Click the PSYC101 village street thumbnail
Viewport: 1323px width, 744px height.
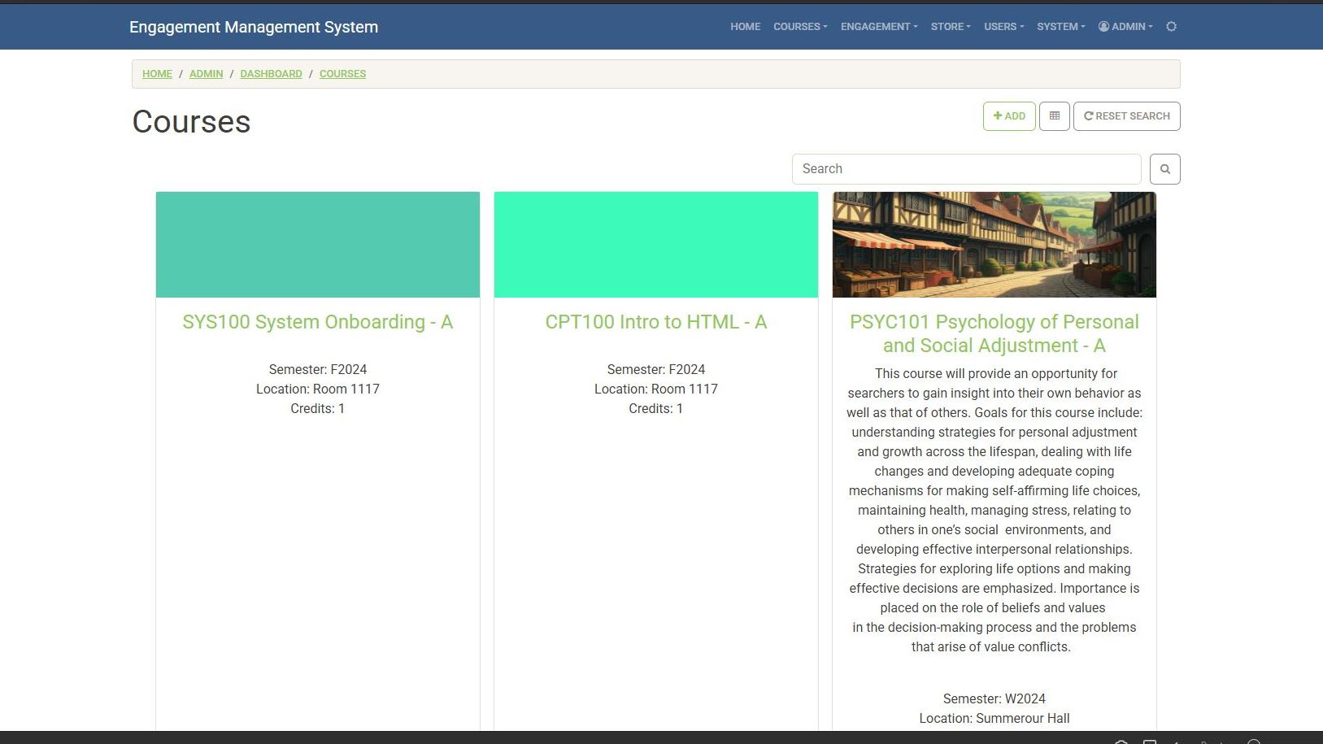tap(994, 245)
